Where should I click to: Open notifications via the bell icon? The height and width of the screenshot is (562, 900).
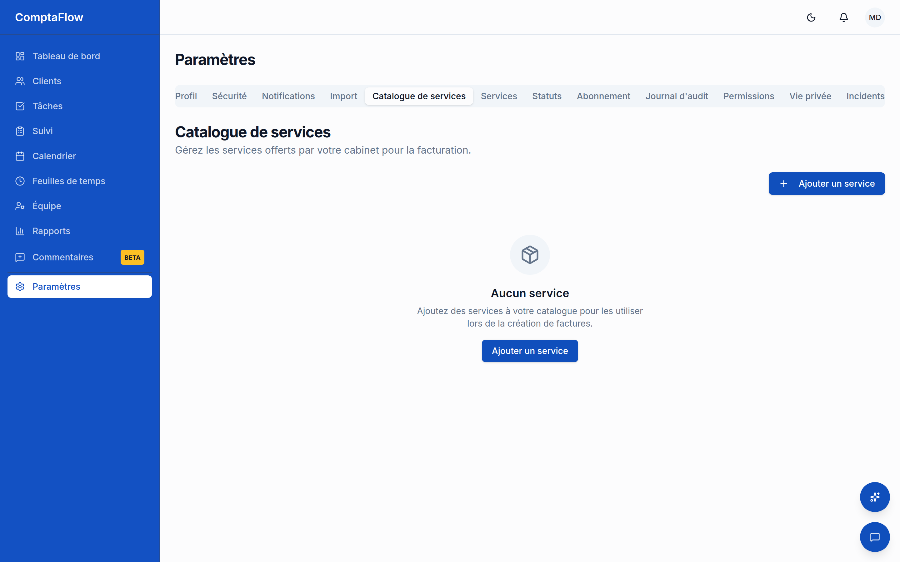843,17
